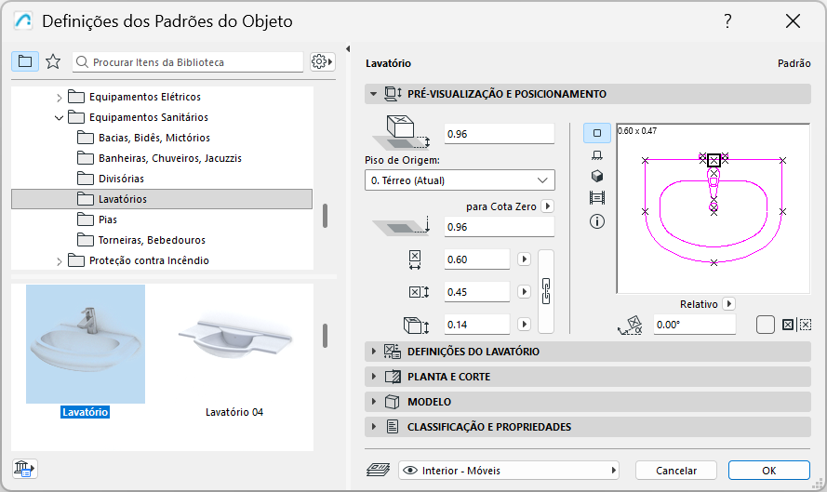Click the chain link proportions icon
This screenshot has height=492, width=827.
point(546,291)
